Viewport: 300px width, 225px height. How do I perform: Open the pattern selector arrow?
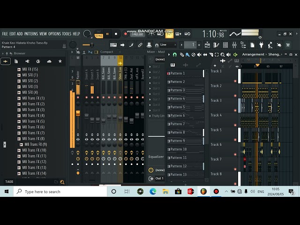pyautogui.click(x=181, y=45)
